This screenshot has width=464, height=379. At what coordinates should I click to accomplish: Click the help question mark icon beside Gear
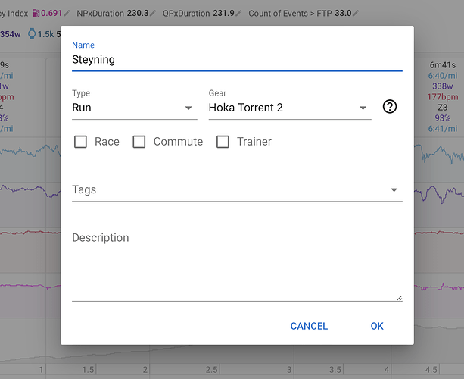[x=389, y=107]
